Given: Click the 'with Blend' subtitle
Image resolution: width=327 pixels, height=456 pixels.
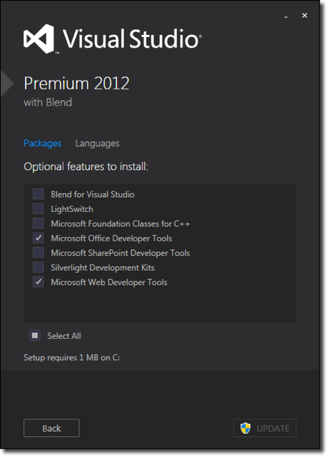Looking at the screenshot, I should point(48,103).
